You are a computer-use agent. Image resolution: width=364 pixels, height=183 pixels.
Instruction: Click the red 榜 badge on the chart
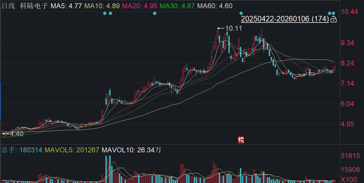tap(241, 140)
